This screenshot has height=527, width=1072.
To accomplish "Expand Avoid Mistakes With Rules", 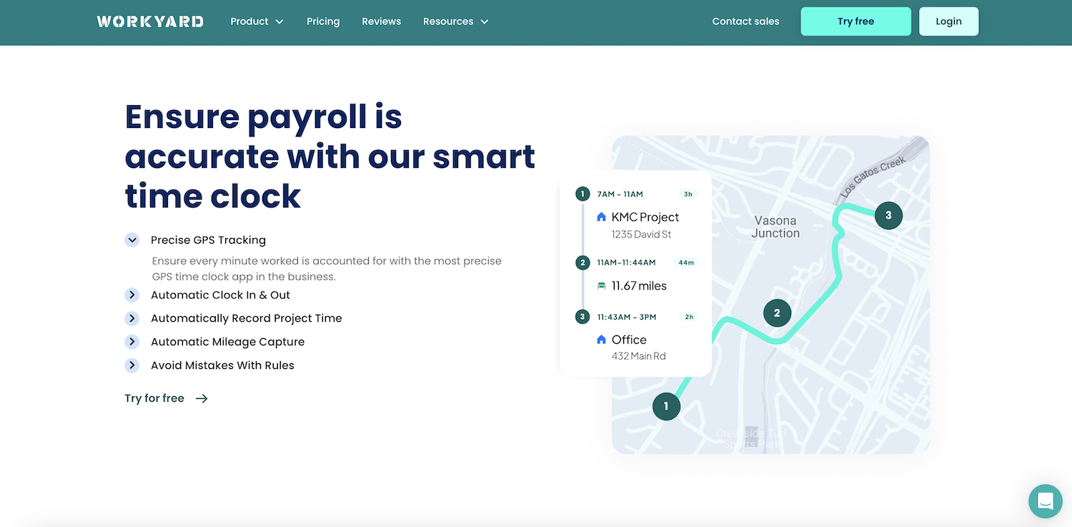I will (x=132, y=365).
